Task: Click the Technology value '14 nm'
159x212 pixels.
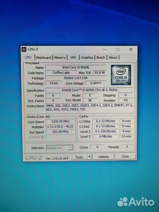Action: pos(54,83)
